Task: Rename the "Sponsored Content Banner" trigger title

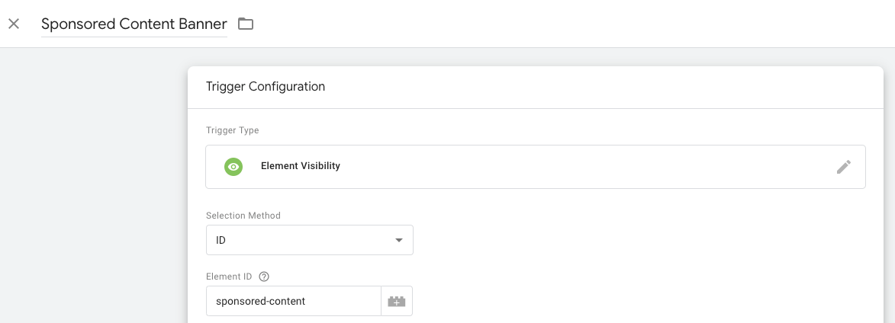Action: 134,24
